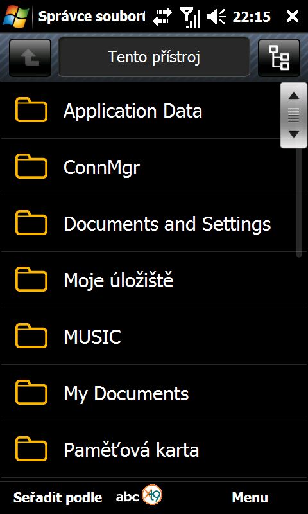
Task: Click the Application Data folder icon
Action: point(31,110)
